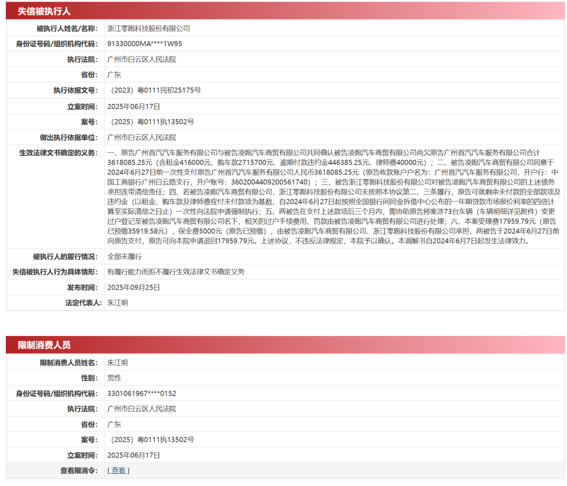Select case number （2025）粤0111执13502号
The height and width of the screenshot is (486, 567).
[152, 121]
